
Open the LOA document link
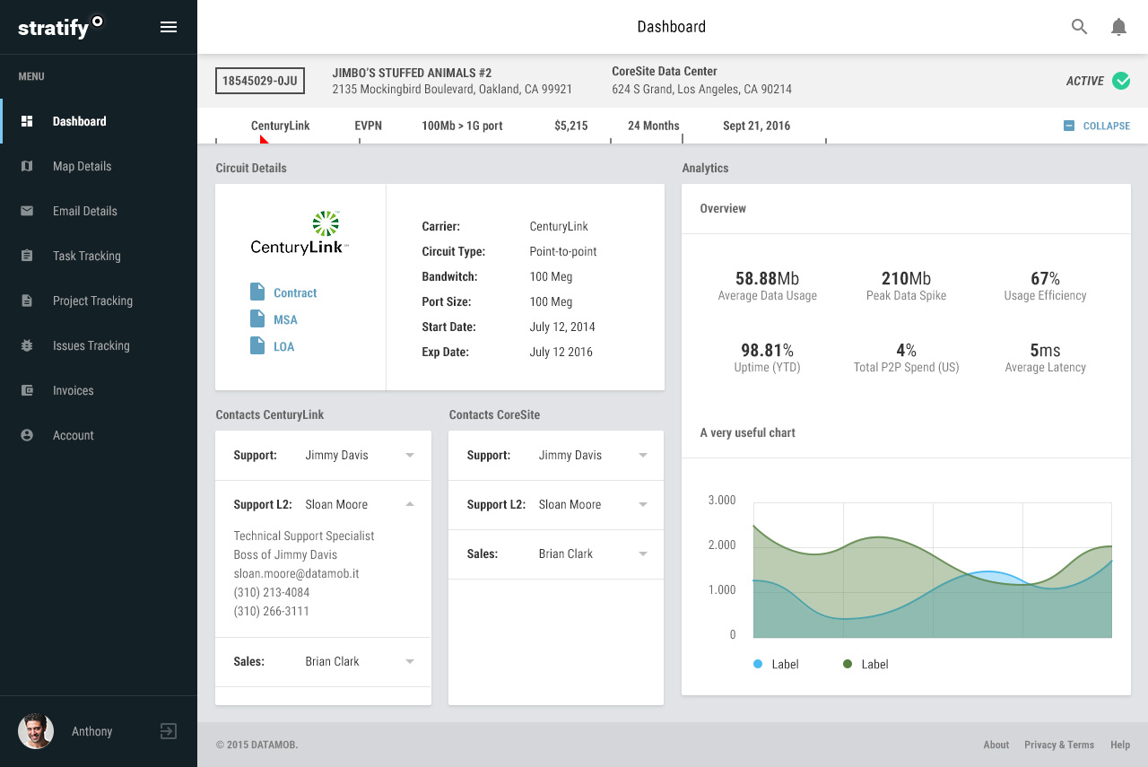[x=283, y=347]
